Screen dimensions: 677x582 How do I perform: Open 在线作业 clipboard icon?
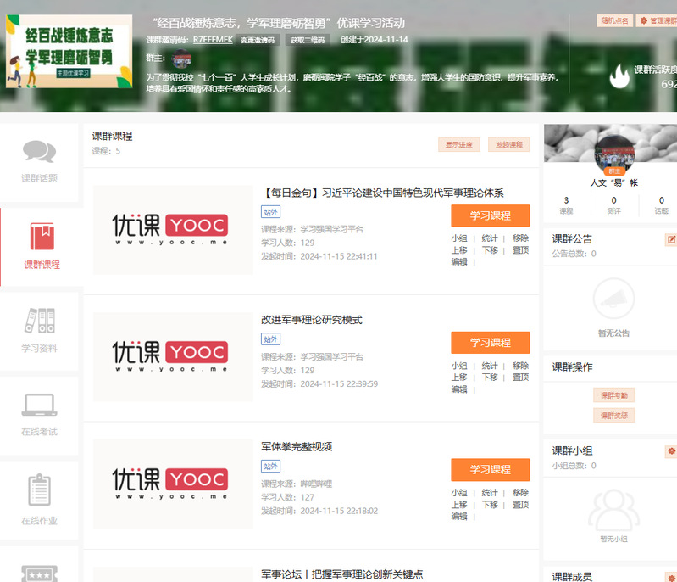tap(39, 490)
